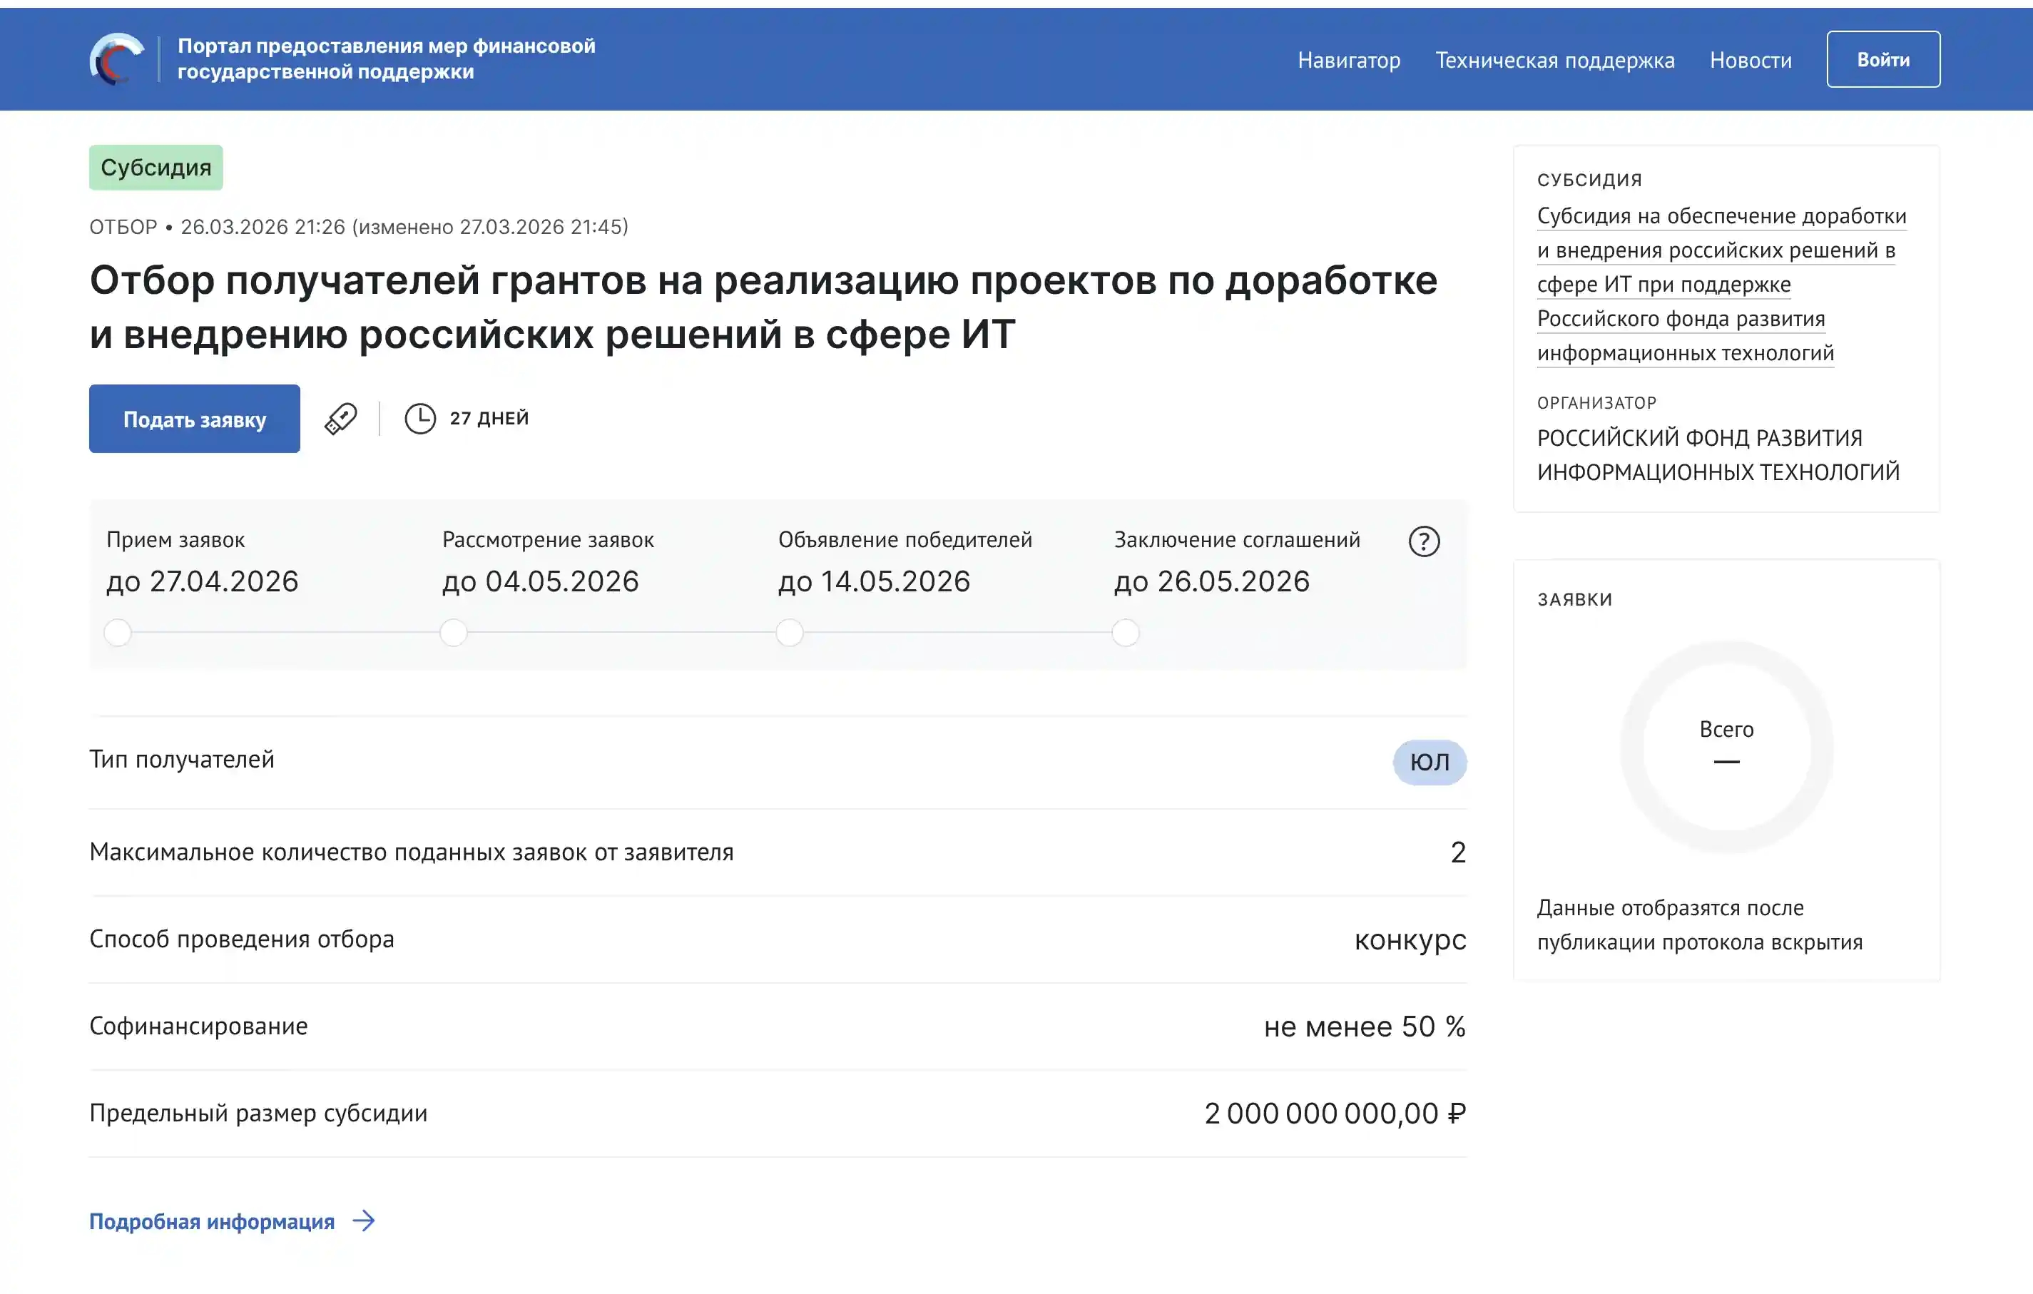
Task: Click the Войти button
Action: [1882, 58]
